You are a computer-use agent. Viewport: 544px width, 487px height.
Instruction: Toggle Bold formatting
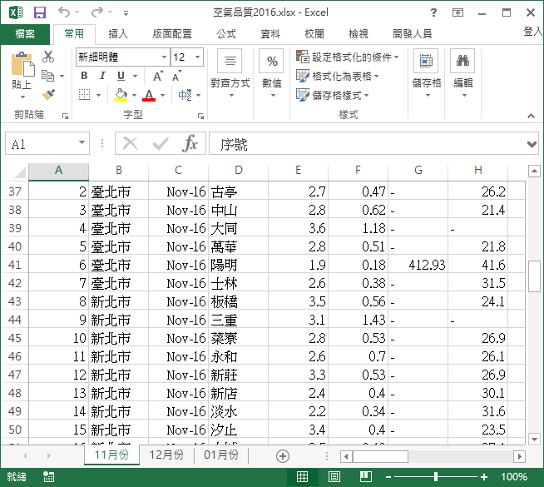(x=84, y=75)
